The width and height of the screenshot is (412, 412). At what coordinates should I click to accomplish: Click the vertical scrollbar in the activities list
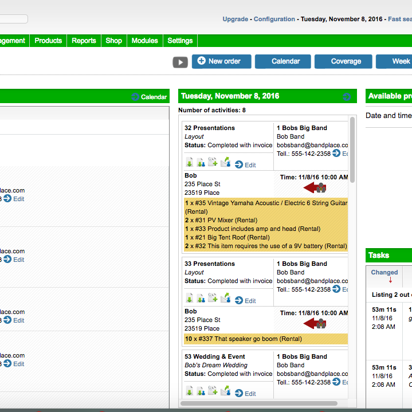point(352,149)
